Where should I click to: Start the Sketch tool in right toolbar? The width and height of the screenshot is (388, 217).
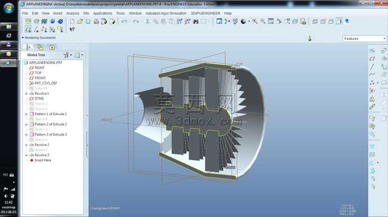click(372, 51)
